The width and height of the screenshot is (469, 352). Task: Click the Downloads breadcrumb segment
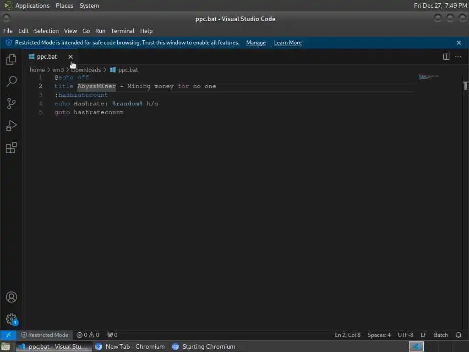[x=86, y=70]
